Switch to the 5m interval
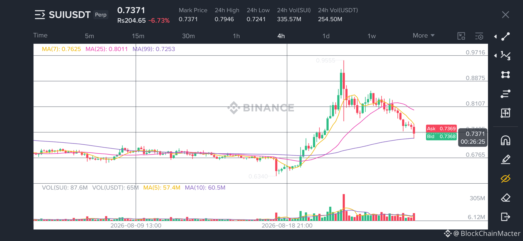The image size is (523, 241). tap(89, 36)
